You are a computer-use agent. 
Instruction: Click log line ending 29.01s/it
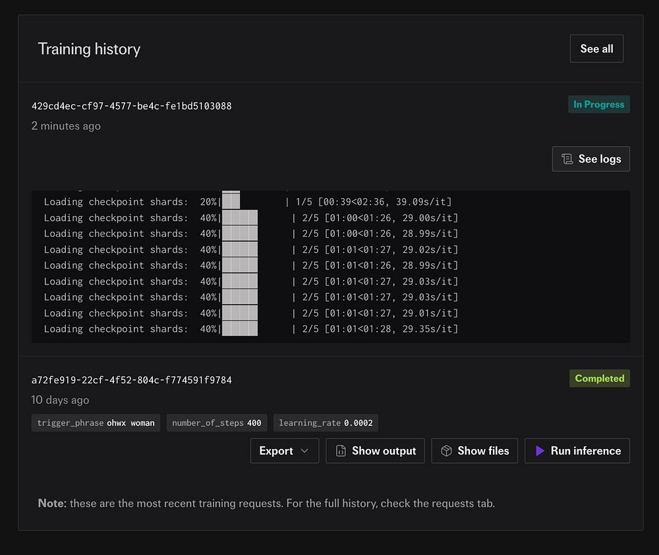(251, 313)
